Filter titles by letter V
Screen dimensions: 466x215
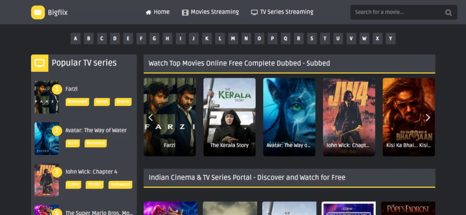click(x=351, y=39)
